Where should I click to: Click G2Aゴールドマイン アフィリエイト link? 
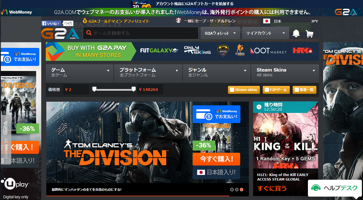coord(119,21)
